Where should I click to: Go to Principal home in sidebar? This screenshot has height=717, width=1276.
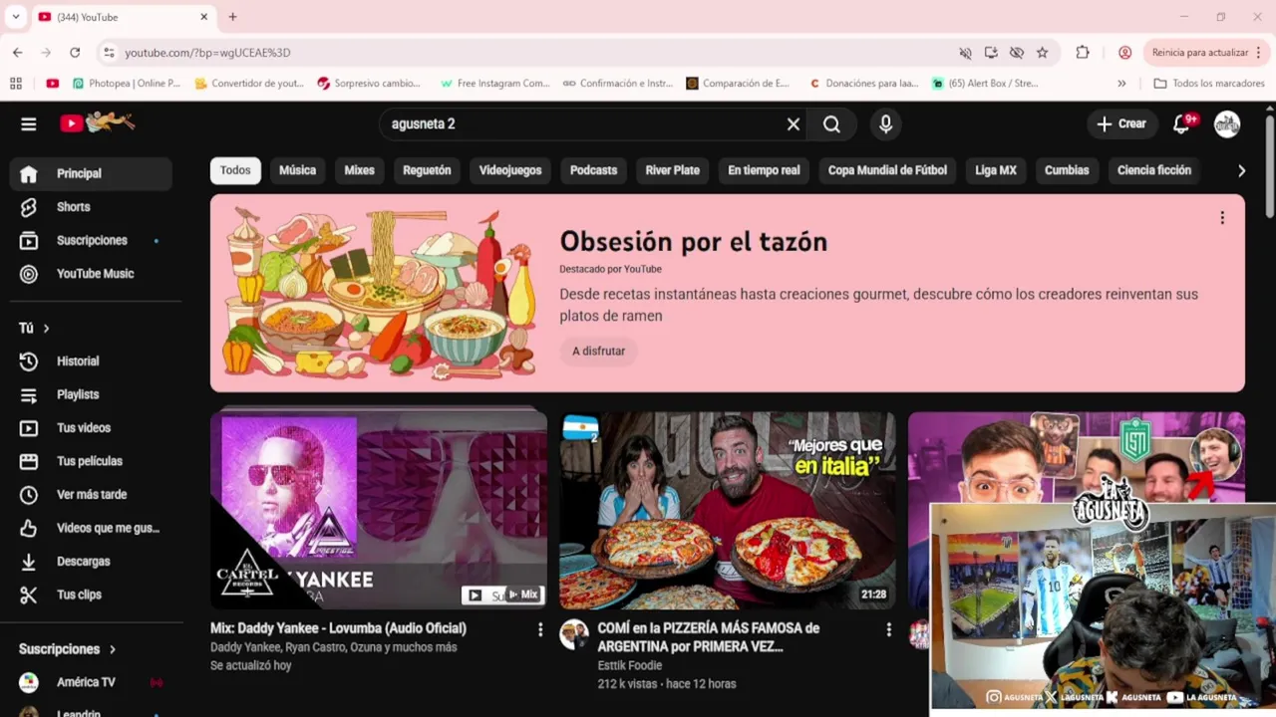tap(91, 173)
